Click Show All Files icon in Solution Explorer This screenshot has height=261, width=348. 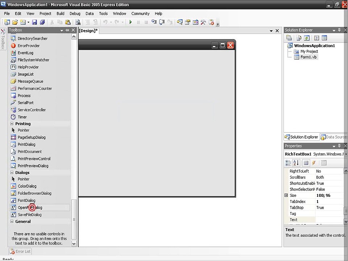point(299,38)
